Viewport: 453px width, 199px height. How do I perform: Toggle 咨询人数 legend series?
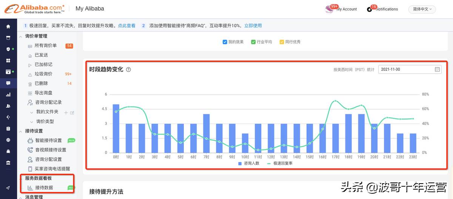[x=249, y=164]
